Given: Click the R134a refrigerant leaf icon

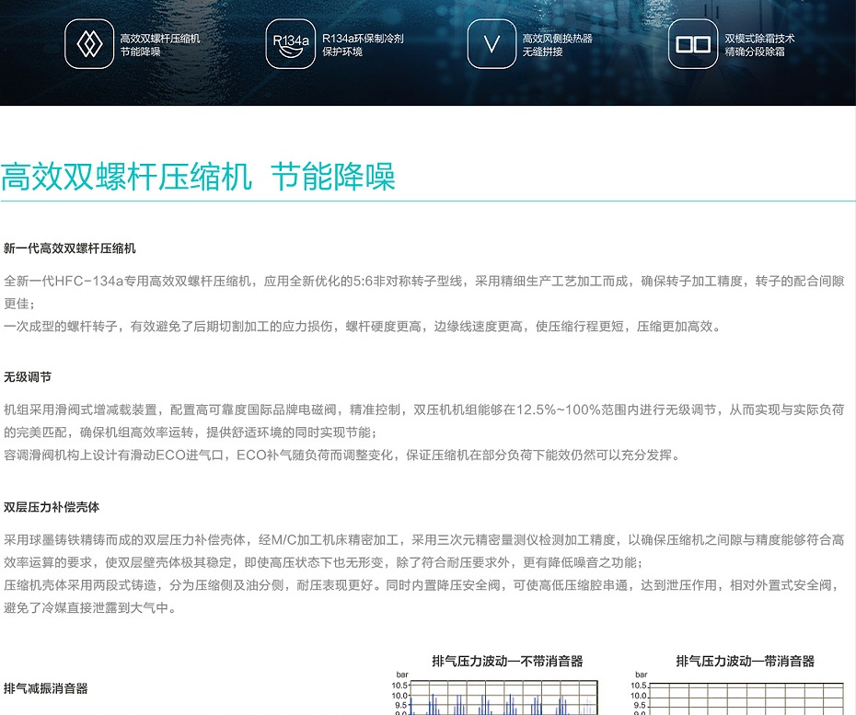Looking at the screenshot, I should tap(289, 43).
